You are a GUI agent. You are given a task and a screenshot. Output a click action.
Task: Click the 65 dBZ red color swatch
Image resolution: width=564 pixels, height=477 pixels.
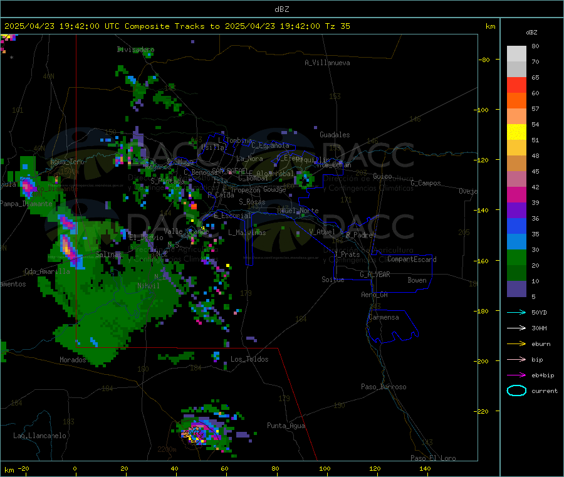pyautogui.click(x=516, y=85)
